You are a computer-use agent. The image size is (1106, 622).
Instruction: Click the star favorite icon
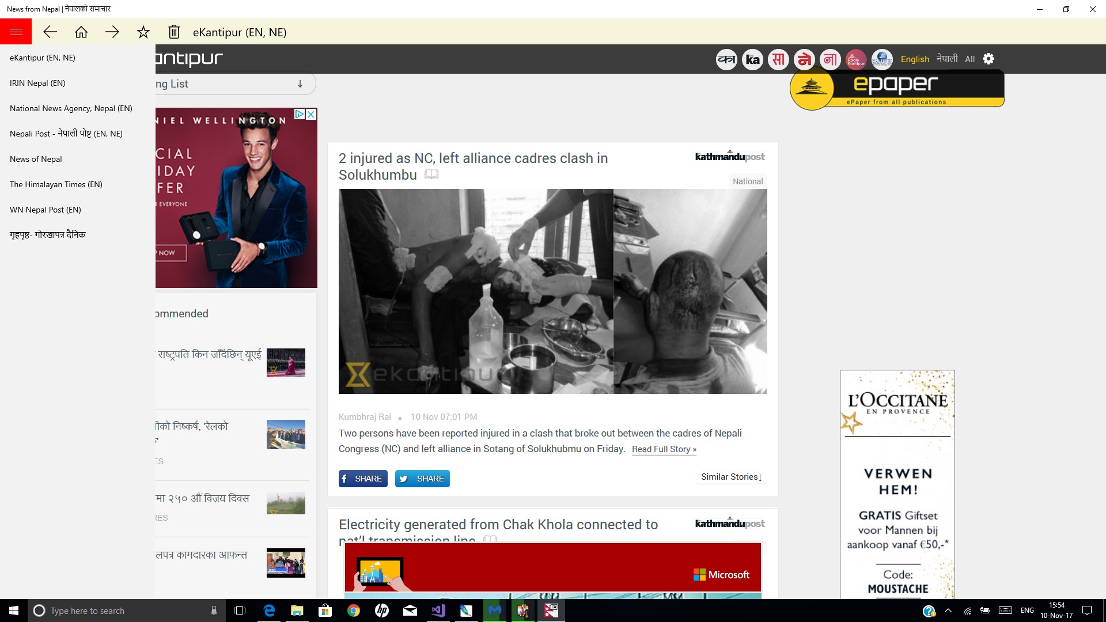point(143,32)
